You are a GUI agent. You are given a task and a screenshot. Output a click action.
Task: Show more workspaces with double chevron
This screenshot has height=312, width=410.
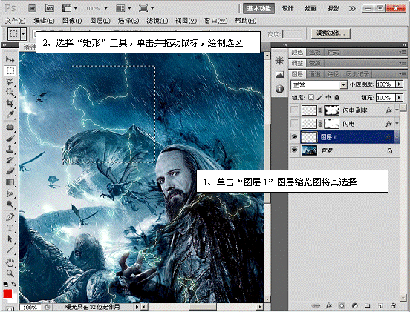point(352,9)
